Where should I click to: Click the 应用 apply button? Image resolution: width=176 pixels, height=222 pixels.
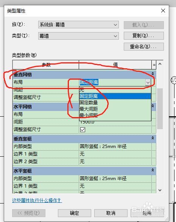pos(147,213)
